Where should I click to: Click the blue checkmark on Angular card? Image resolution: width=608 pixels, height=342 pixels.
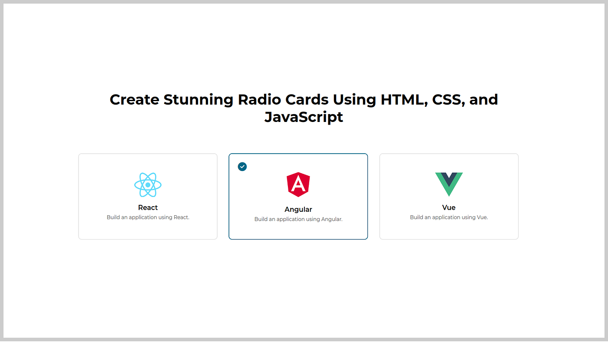[x=242, y=167]
